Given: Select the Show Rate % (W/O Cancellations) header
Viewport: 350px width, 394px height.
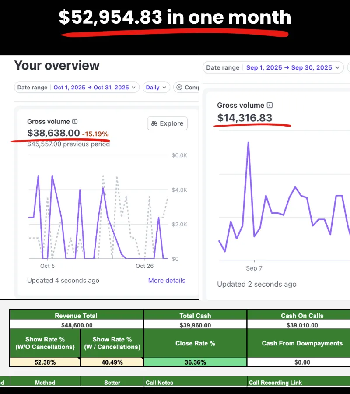Looking at the screenshot, I should (45, 343).
